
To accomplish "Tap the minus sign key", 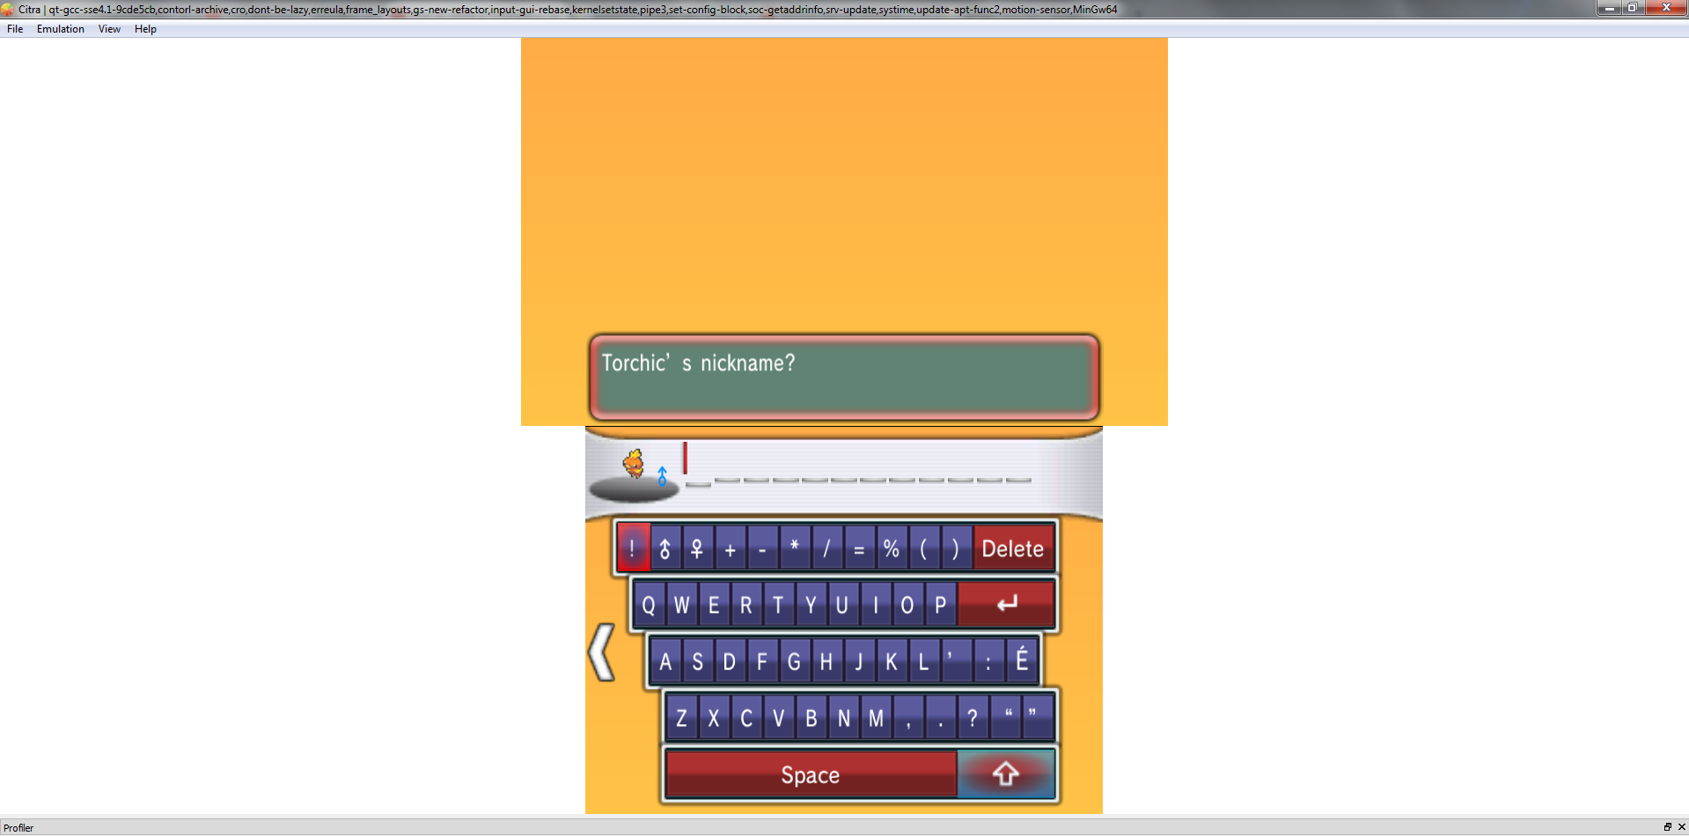I will click(x=762, y=549).
